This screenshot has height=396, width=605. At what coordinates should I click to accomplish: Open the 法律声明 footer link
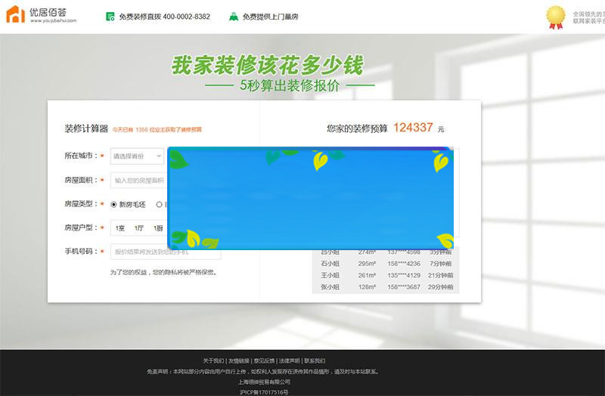pyautogui.click(x=289, y=360)
